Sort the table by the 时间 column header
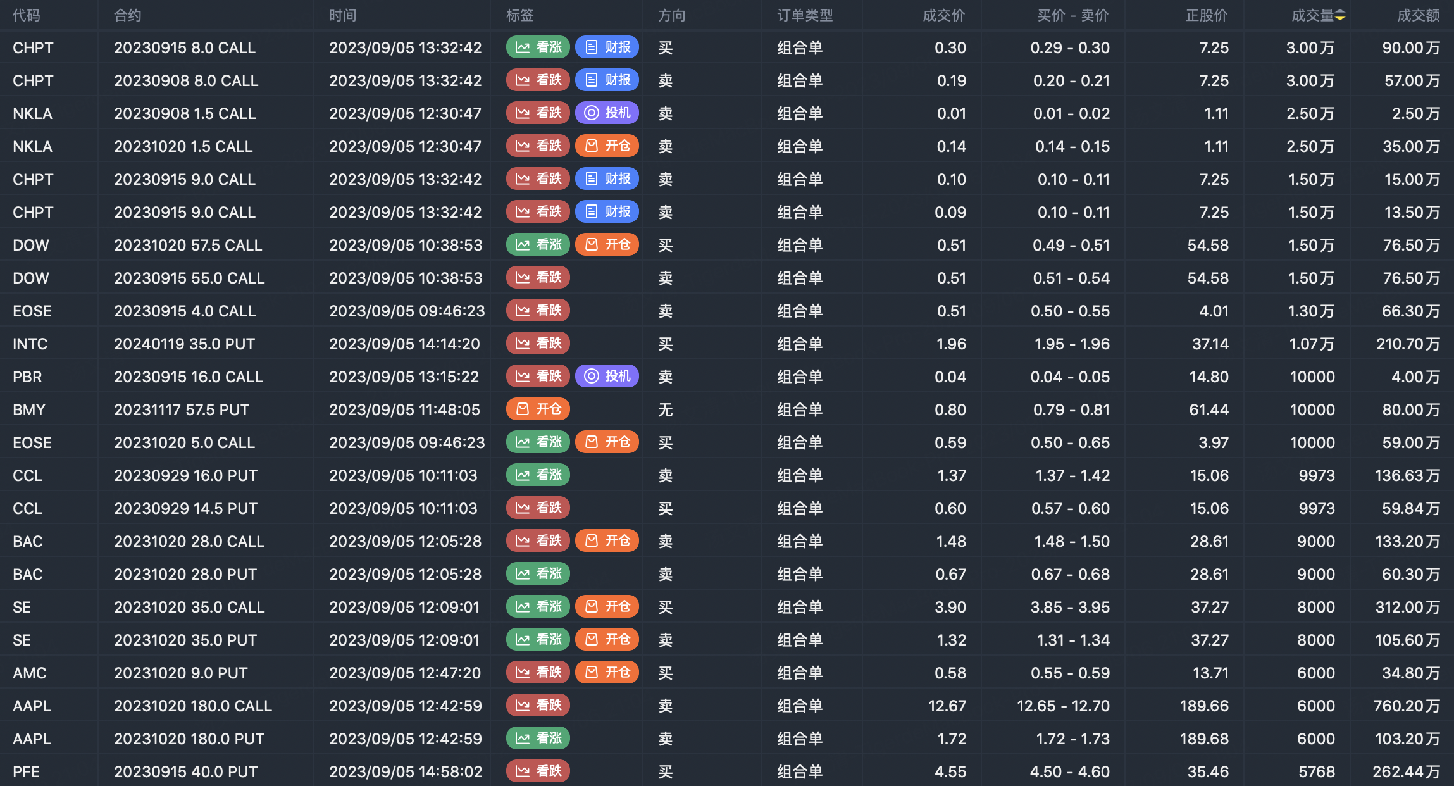Viewport: 1454px width, 786px height. (342, 15)
